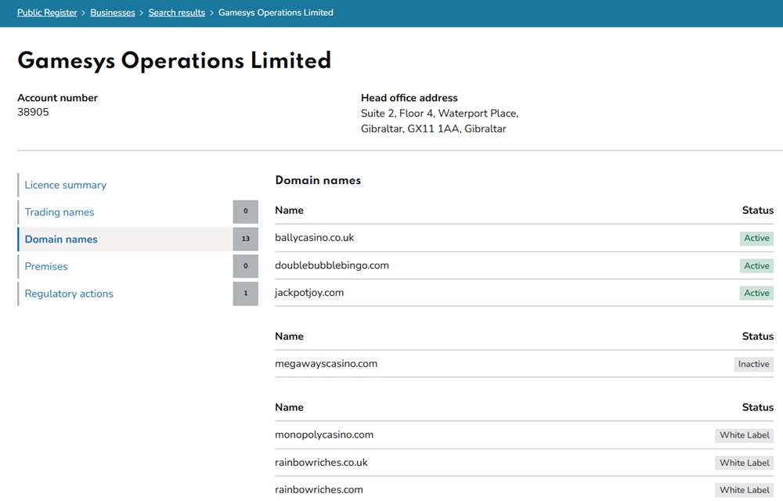
Task: Click the Regulatory actions count badge
Action: [x=245, y=294]
